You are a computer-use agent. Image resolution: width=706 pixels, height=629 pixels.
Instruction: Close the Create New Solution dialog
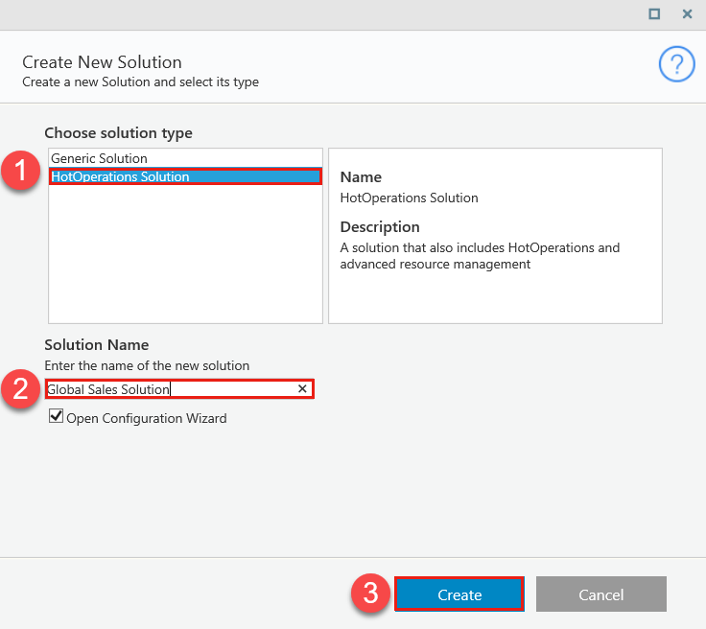[x=687, y=13]
